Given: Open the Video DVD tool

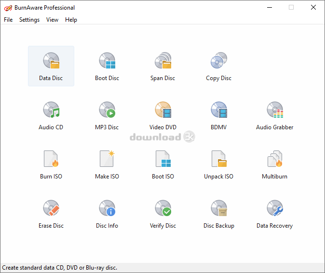Looking at the screenshot, I should coord(162,115).
